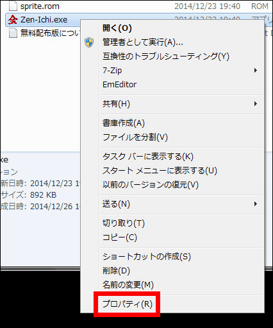Click the Zen-Ichi.exe red kanji icon

[13, 20]
